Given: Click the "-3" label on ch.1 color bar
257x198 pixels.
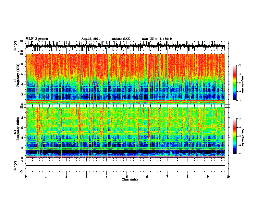Looking at the screenshot, I should click(x=239, y=65).
